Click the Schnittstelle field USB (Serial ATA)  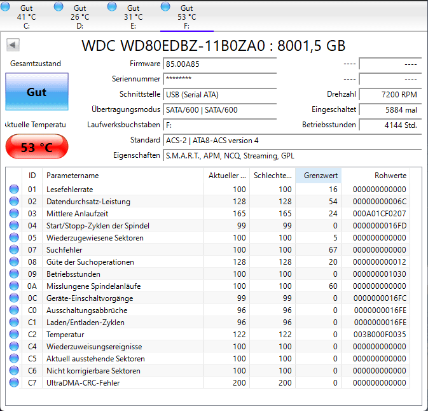tap(220, 95)
